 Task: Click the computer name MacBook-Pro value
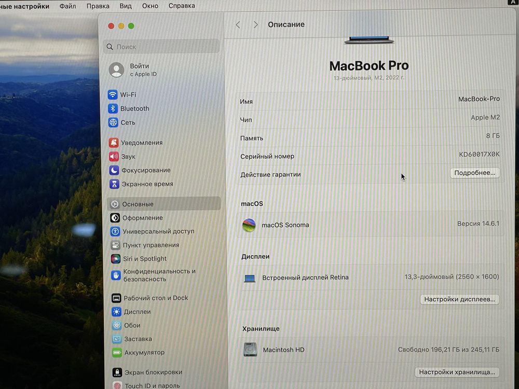coord(479,99)
